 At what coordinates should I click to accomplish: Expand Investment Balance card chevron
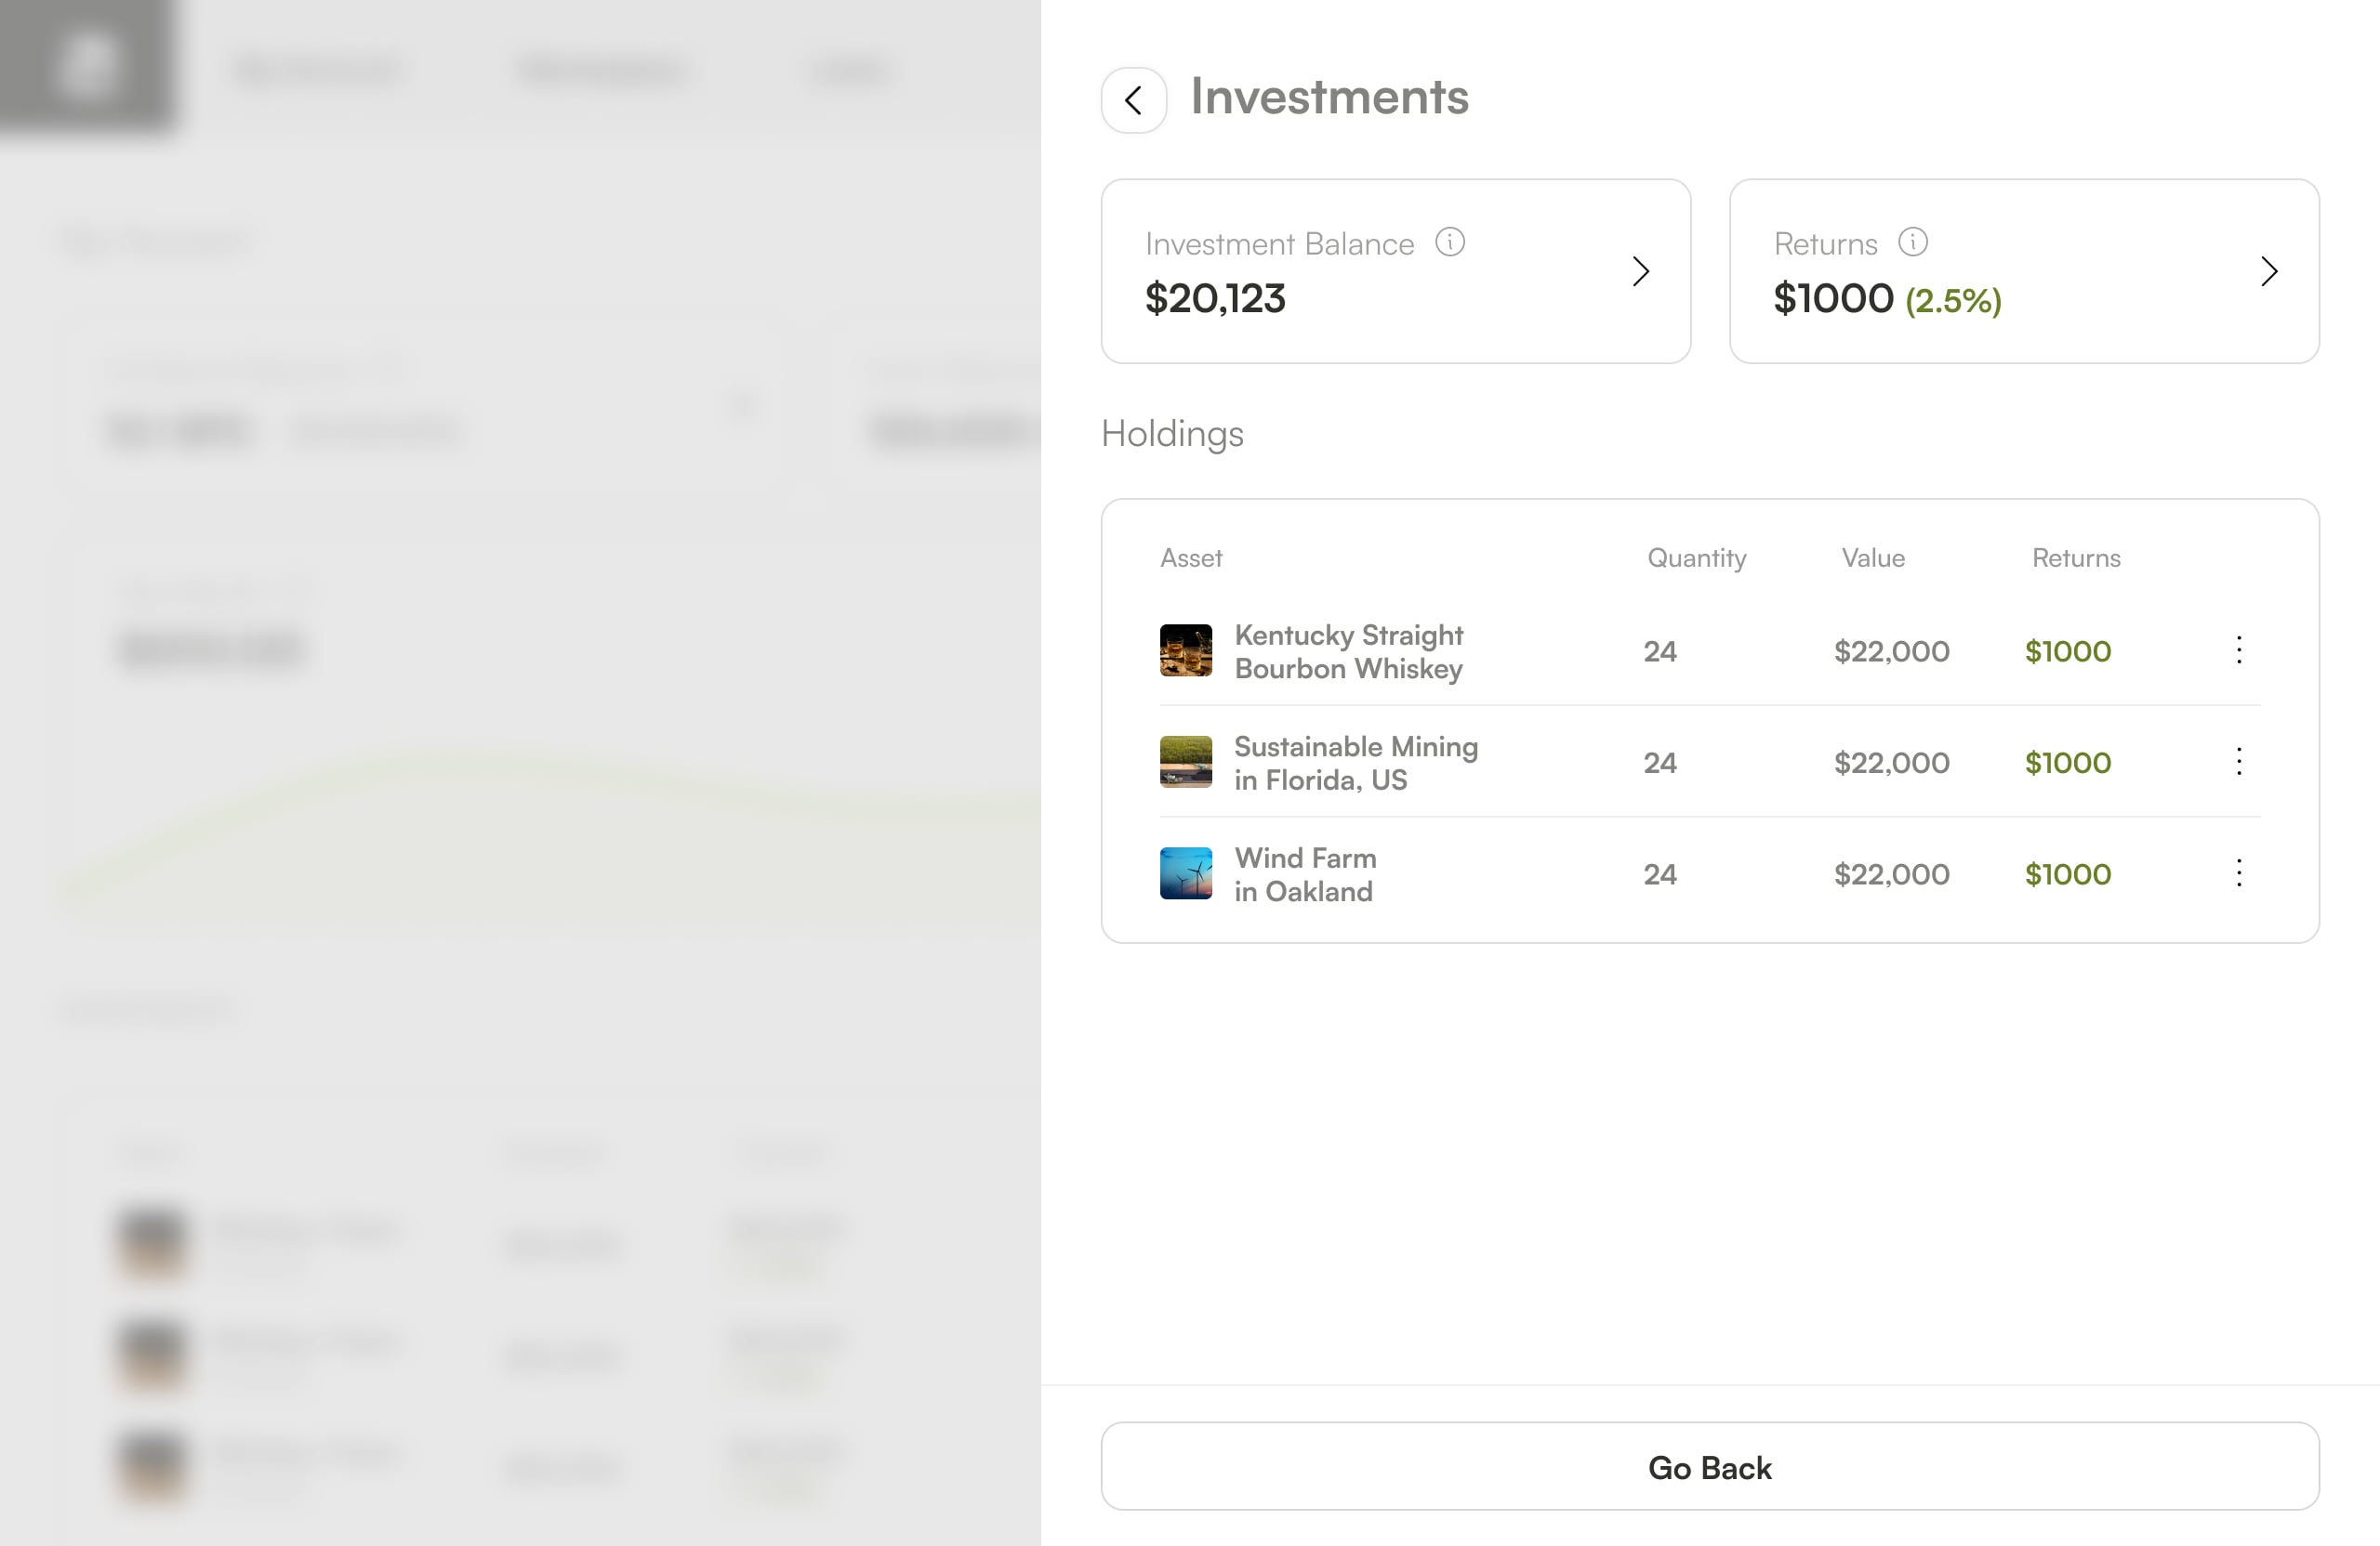(x=1640, y=270)
